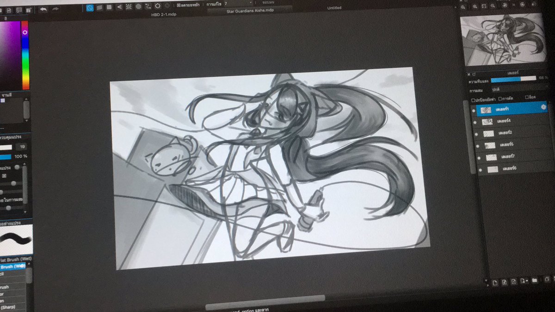
Task: Check the first checkbox under the blending row
Action: click(473, 100)
